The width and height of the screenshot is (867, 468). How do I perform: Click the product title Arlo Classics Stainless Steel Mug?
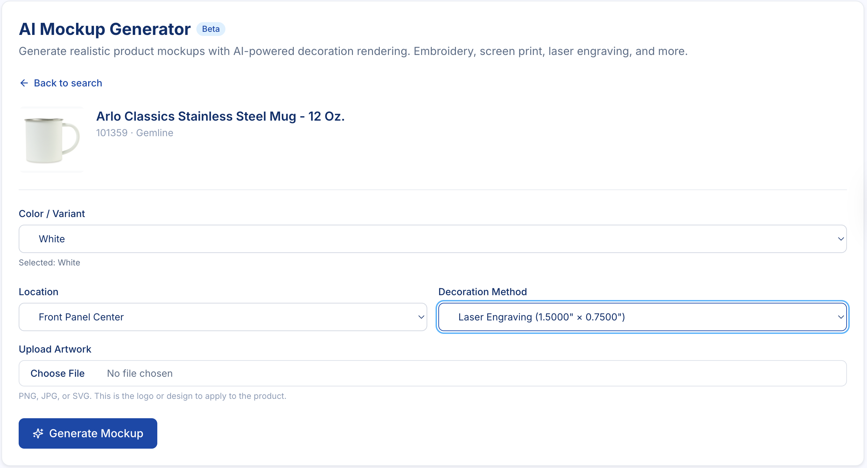click(220, 116)
